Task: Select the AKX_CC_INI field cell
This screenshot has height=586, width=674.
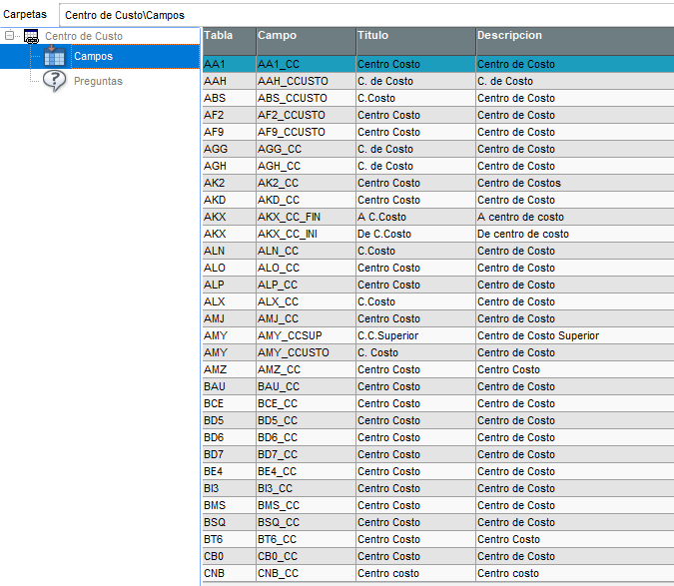Action: pyautogui.click(x=307, y=234)
